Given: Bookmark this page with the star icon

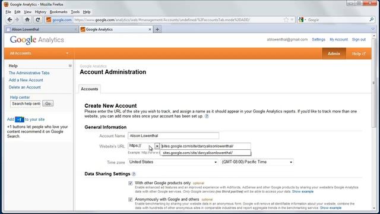Looking at the screenshot, I should [286, 20].
